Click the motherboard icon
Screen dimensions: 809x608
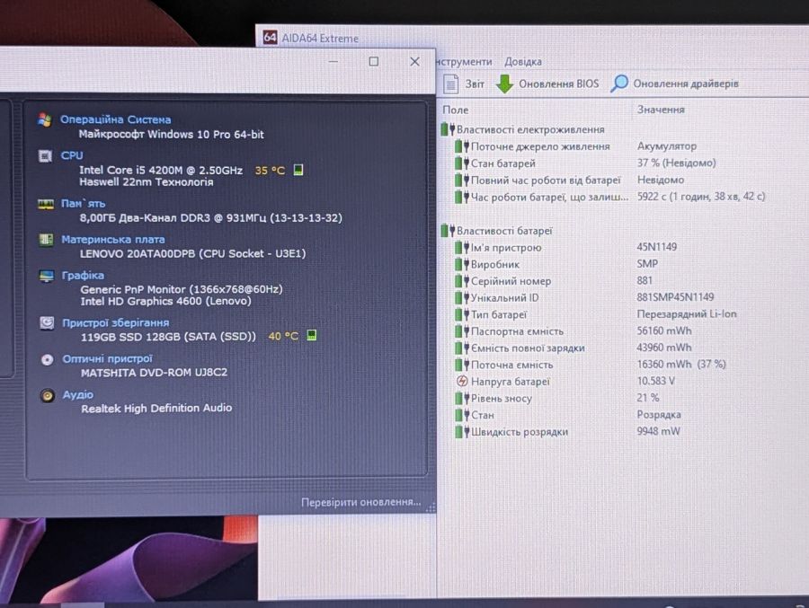tap(46, 240)
